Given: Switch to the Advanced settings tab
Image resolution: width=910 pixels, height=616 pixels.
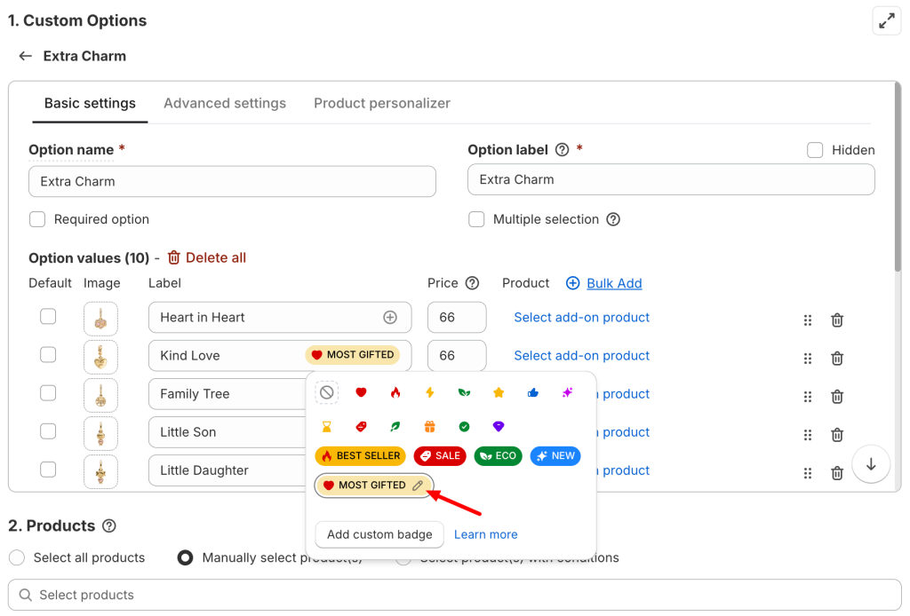Looking at the screenshot, I should click(225, 104).
